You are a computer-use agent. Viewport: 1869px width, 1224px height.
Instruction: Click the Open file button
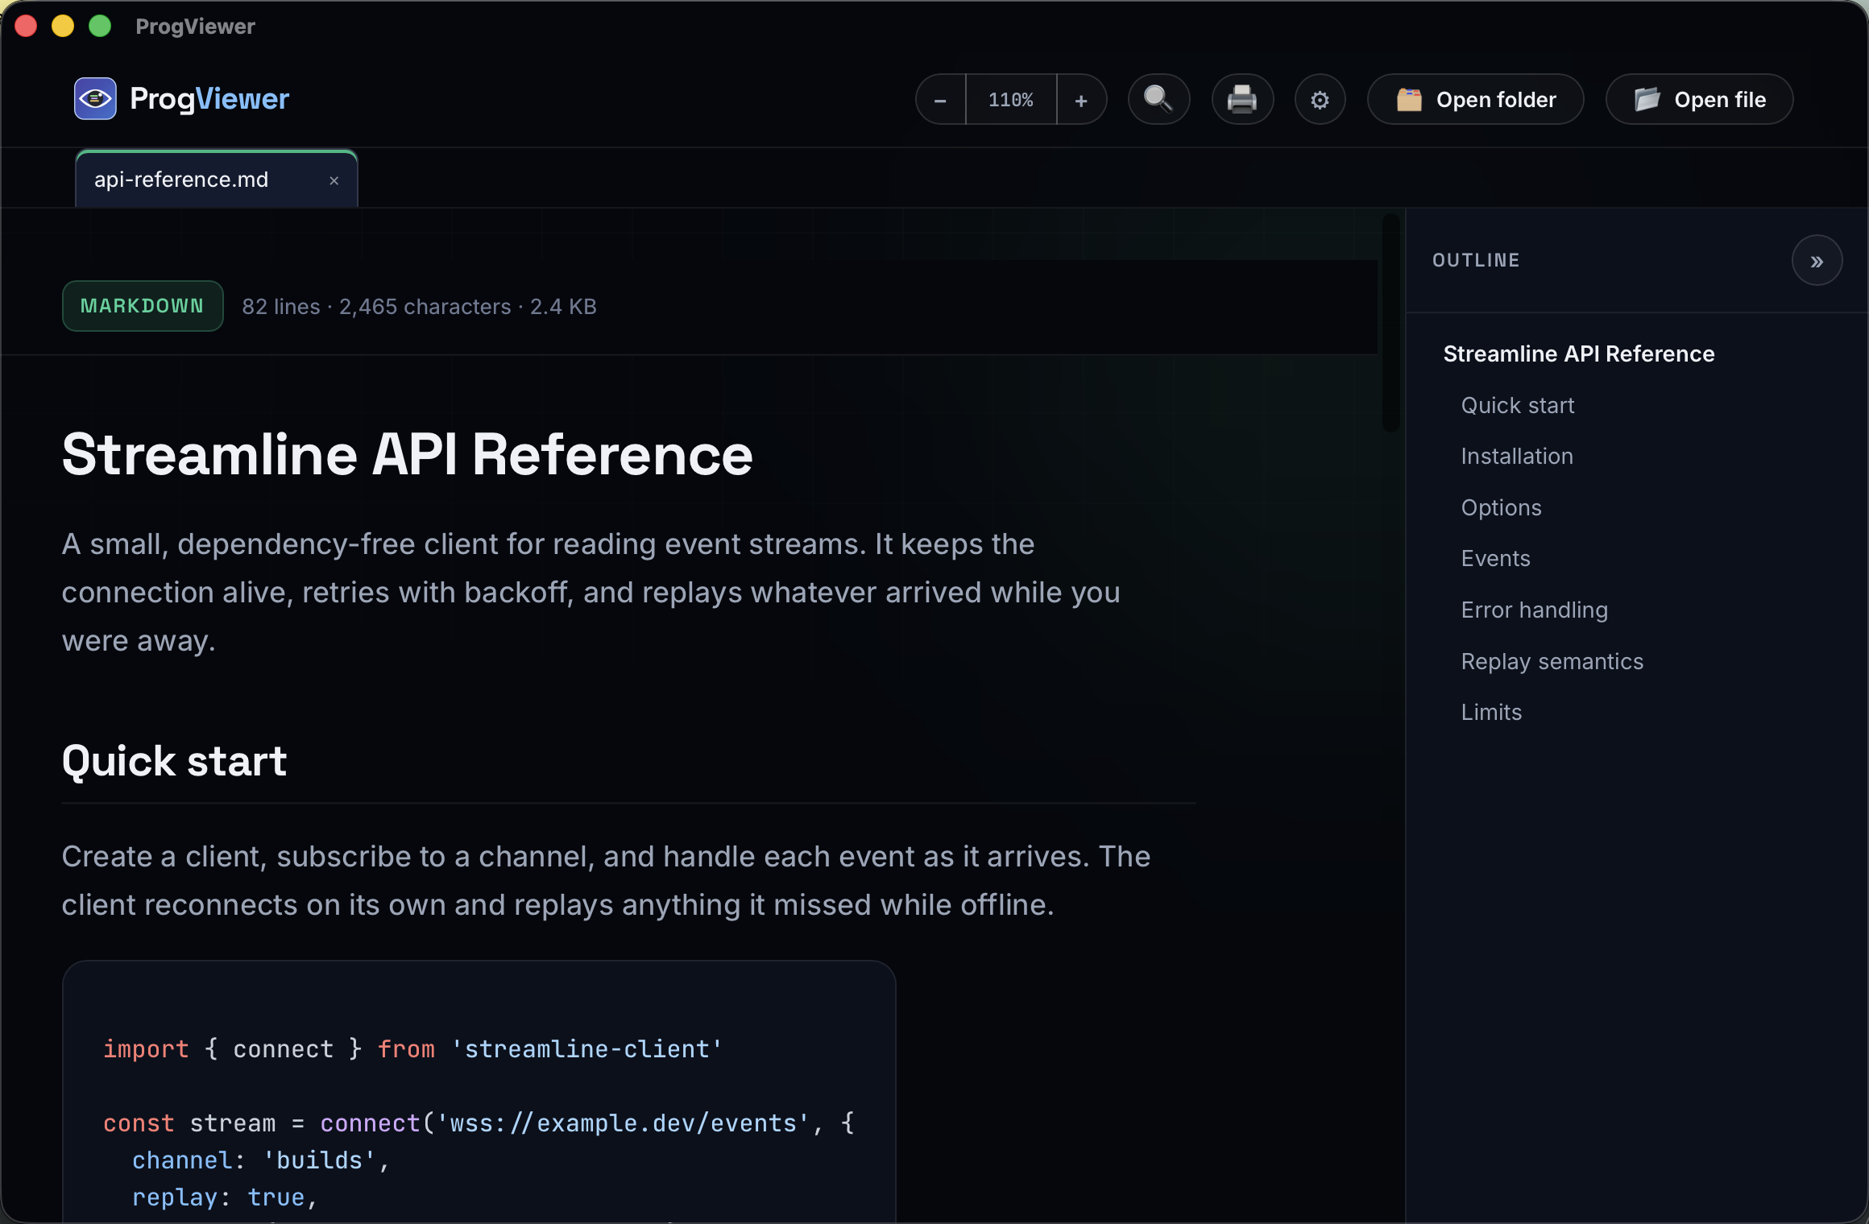(x=1700, y=100)
